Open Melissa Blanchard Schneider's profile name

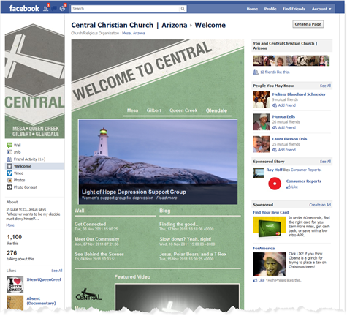[x=299, y=94]
